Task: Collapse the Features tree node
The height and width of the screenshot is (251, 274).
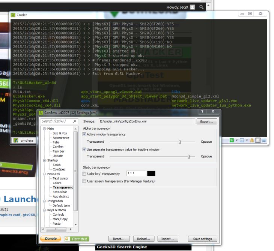Action: coord(44,174)
